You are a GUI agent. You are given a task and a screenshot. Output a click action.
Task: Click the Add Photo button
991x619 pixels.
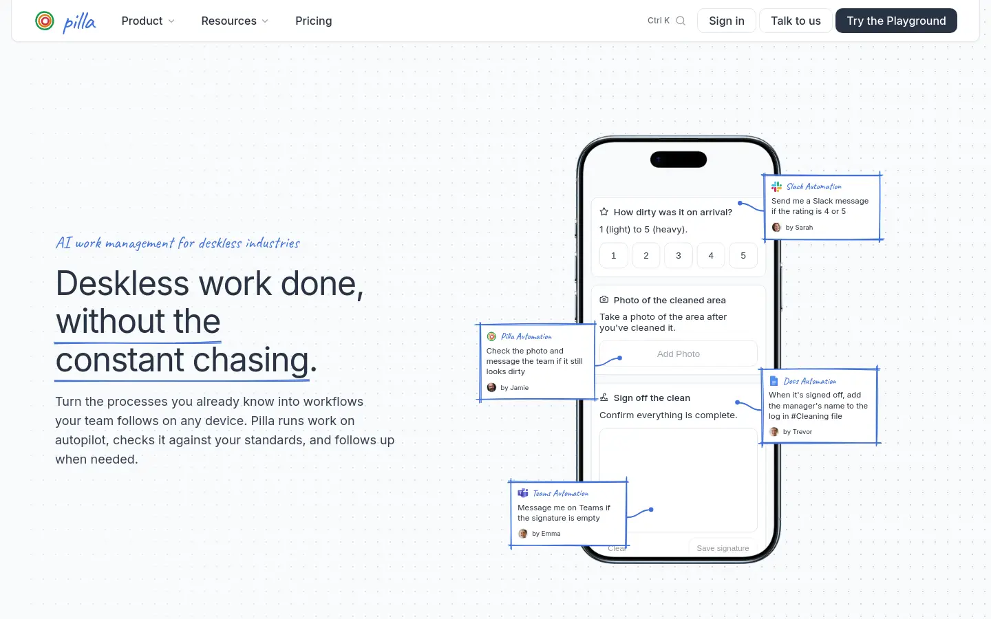(x=679, y=354)
